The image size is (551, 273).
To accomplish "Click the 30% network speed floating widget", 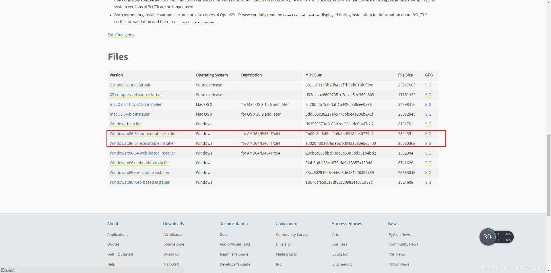I will click(x=496, y=237).
